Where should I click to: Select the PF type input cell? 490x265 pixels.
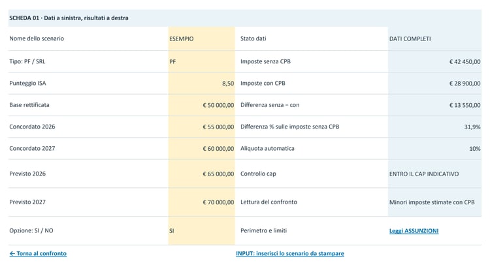click(x=202, y=61)
